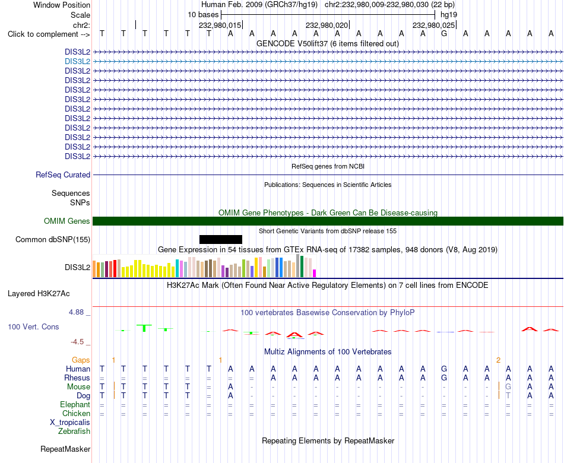
Task: Click the 'X_tropicalis' species row label
Action: point(70,423)
